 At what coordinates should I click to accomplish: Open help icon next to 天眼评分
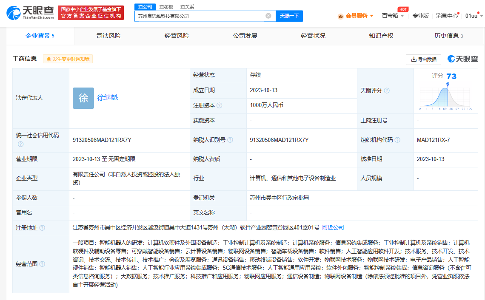pos(387,91)
